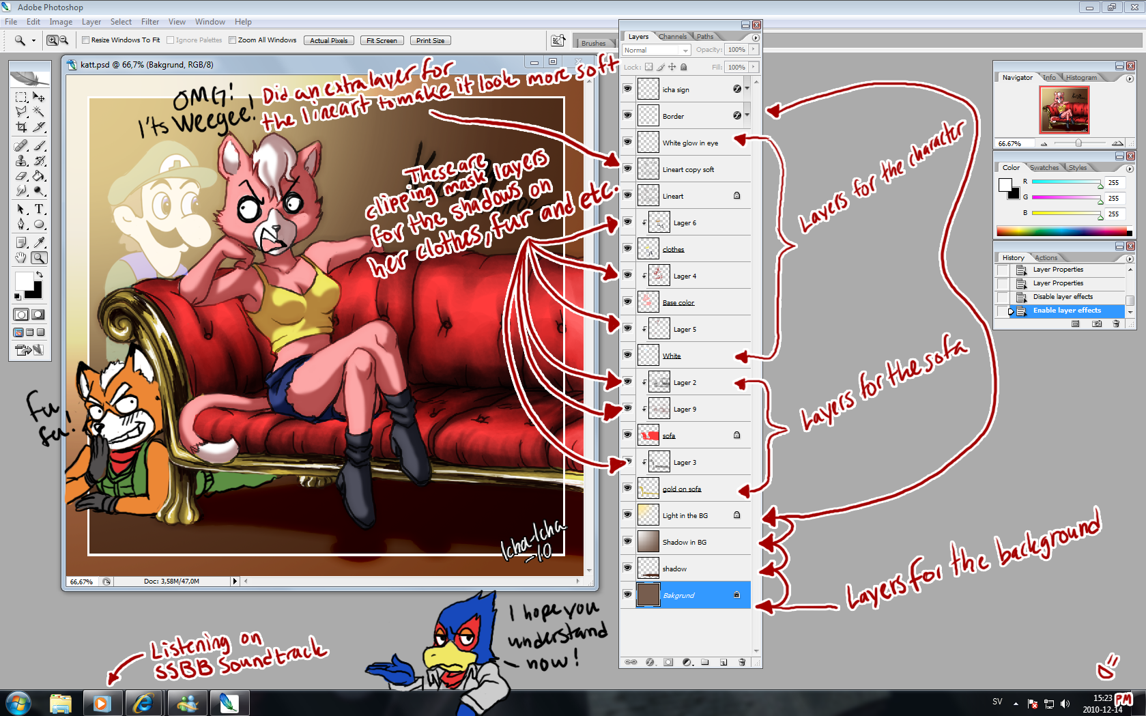Create a new layer group folder
This screenshot has height=716, width=1146.
[x=705, y=662]
